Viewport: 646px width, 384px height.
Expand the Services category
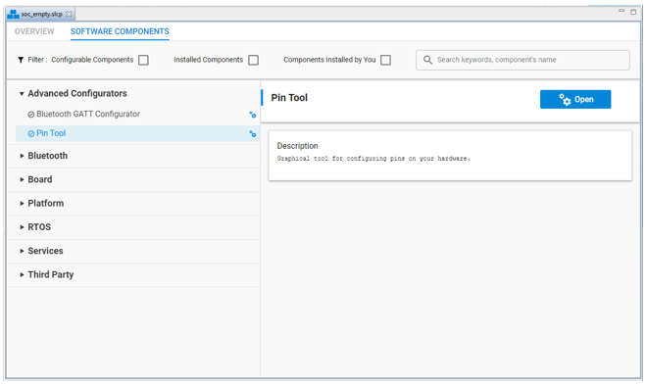click(x=22, y=251)
